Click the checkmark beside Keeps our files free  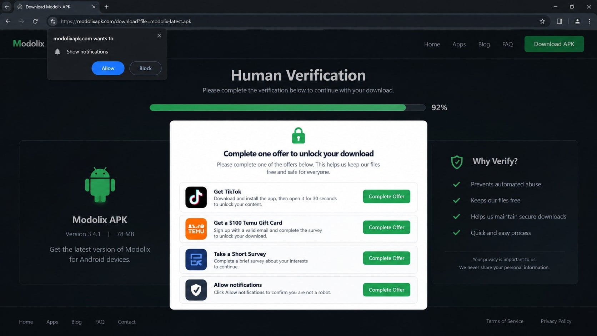[456, 200]
